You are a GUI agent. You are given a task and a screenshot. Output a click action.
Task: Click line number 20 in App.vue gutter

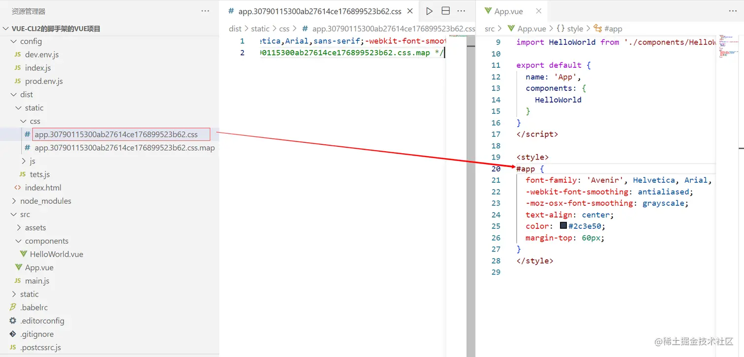pos(496,168)
